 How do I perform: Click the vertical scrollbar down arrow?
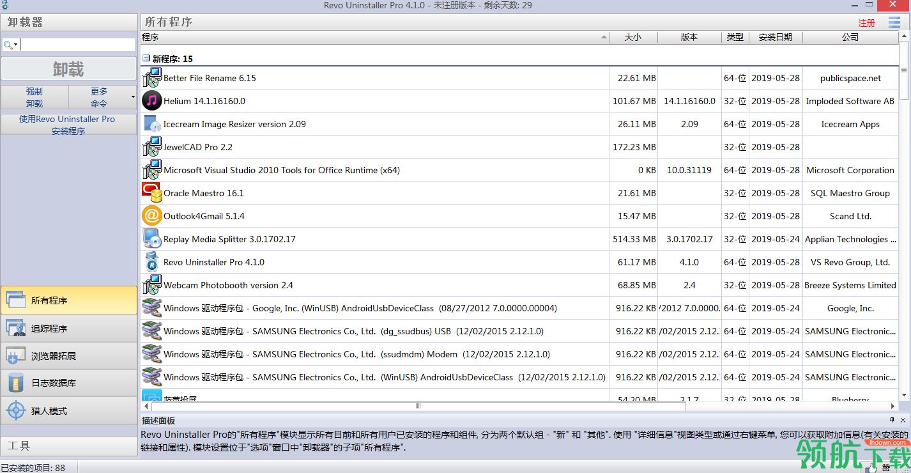click(904, 397)
